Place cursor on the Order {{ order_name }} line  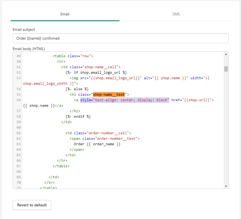tap(97, 144)
